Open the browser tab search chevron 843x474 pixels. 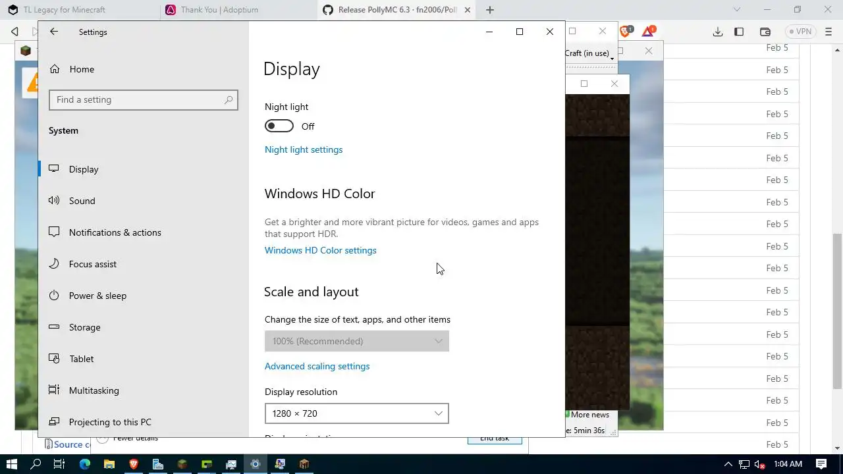point(737,10)
